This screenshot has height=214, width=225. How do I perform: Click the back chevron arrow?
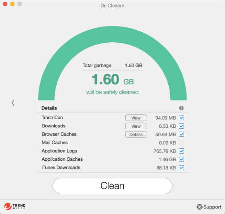click(x=13, y=103)
